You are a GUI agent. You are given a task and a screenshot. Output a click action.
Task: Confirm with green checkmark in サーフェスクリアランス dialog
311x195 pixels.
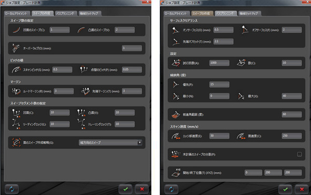pos(285,189)
